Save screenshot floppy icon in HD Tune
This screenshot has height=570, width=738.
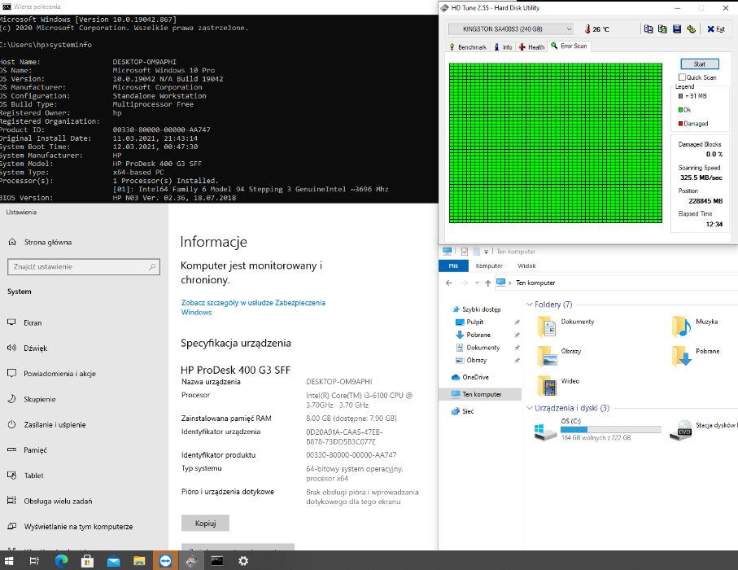[677, 29]
